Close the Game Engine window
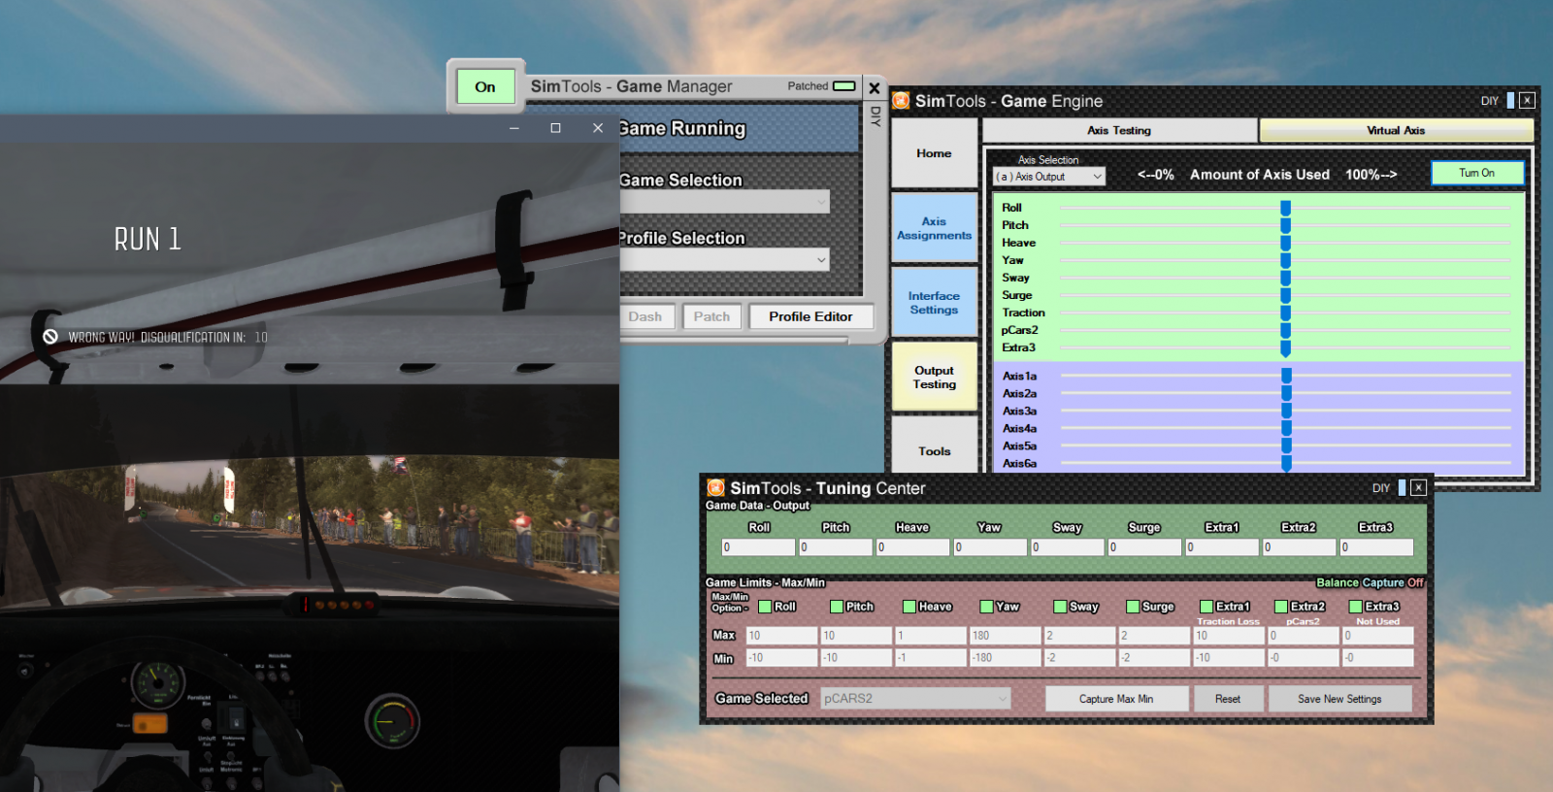This screenshot has width=1553, height=792. click(x=1527, y=101)
